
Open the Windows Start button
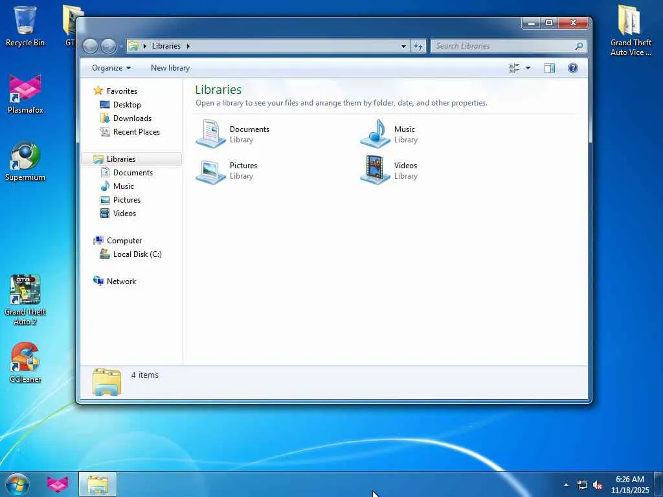click(17, 484)
